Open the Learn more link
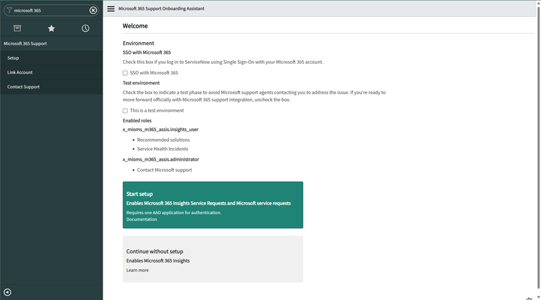The image size is (541, 300). click(x=138, y=271)
